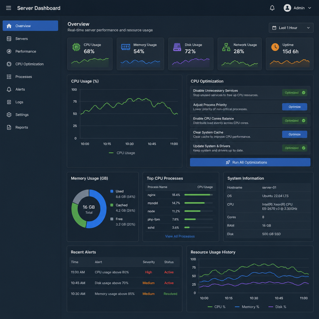The height and width of the screenshot is (319, 319).
Task: Click the php-fpm process name
Action: point(154,219)
